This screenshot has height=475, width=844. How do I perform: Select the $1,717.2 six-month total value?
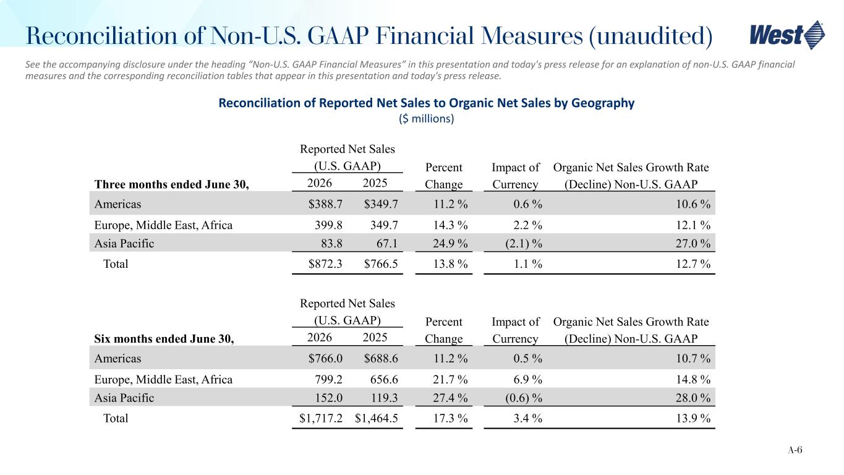click(x=322, y=419)
